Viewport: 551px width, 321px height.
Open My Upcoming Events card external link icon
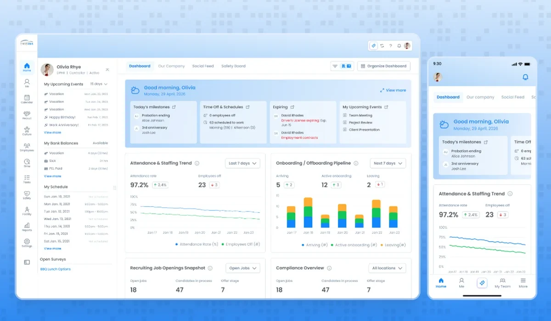point(386,107)
